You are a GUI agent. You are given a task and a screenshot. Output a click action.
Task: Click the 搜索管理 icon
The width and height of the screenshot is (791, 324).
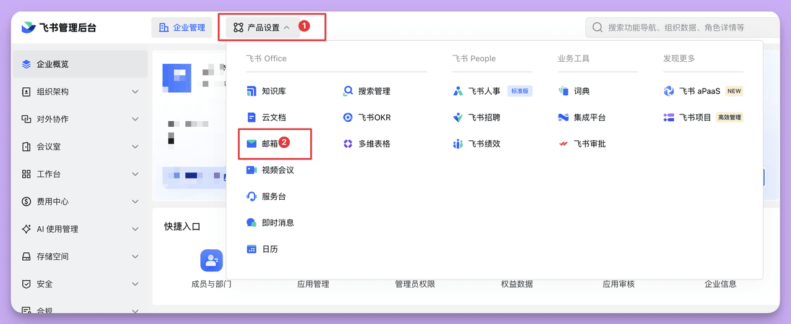point(348,91)
